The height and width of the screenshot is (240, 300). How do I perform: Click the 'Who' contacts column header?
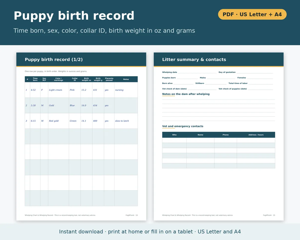pyautogui.click(x=174, y=135)
